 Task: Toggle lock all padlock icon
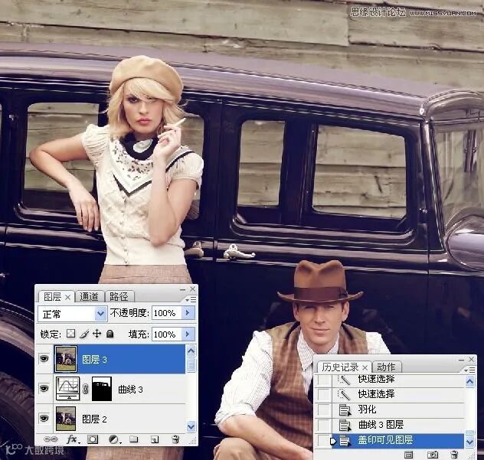(110, 334)
